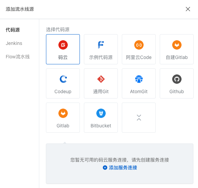The image size is (198, 188).
Task: Select the 自建Gitlab source card
Action: [x=177, y=49]
